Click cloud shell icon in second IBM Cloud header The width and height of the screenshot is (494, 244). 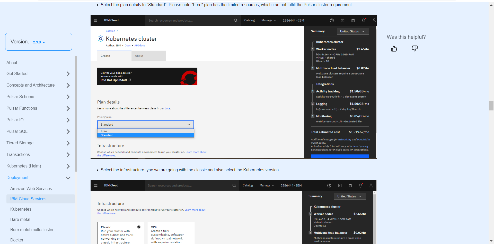pyautogui.click(x=340, y=185)
